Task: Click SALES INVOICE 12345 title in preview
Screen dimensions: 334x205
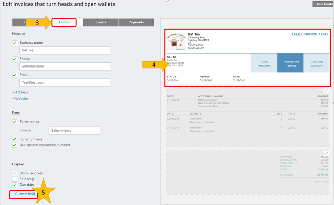Action: [x=310, y=34]
